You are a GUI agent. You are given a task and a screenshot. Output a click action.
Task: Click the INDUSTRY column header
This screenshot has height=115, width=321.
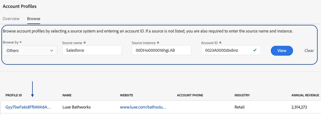coord(242,95)
